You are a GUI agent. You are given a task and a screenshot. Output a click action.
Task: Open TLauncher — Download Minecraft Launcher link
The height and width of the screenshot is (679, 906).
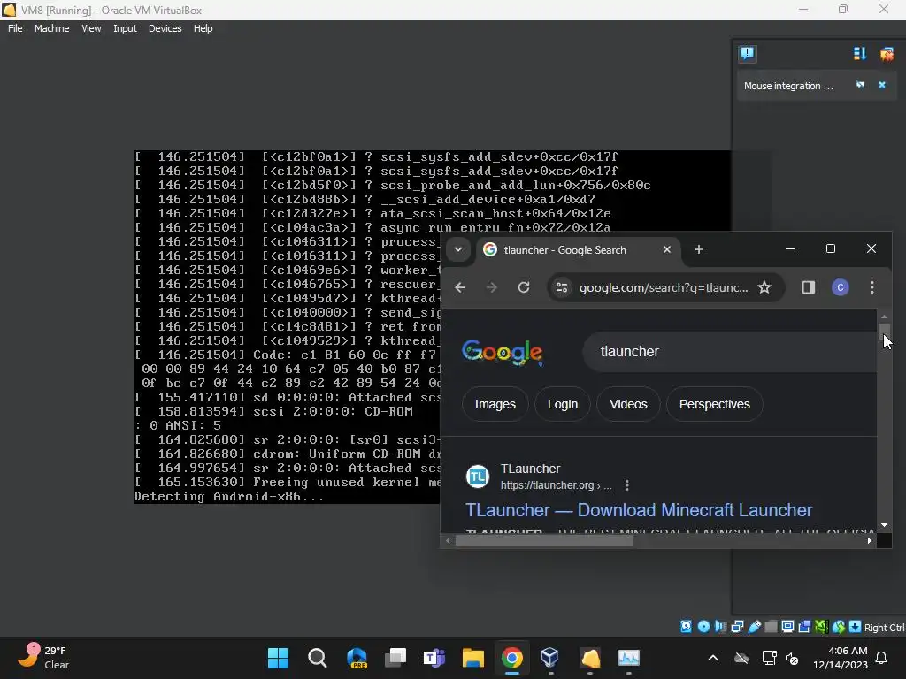point(639,510)
